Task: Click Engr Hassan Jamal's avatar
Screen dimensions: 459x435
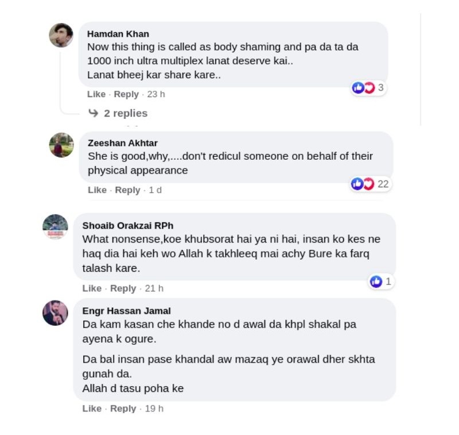Action: click(56, 313)
